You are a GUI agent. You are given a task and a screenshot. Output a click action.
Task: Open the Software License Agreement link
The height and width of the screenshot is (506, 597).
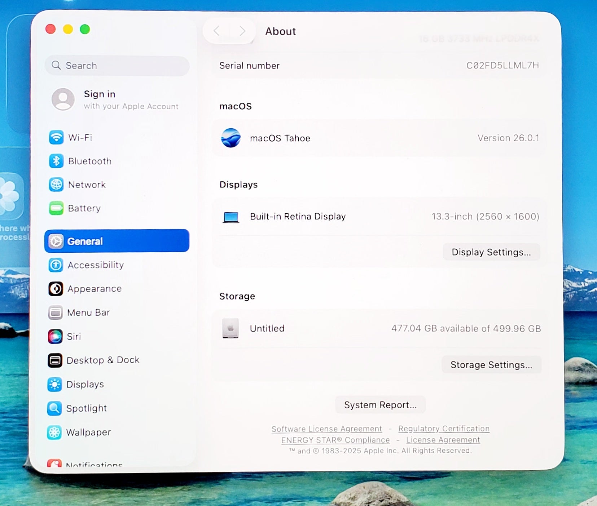(x=326, y=429)
